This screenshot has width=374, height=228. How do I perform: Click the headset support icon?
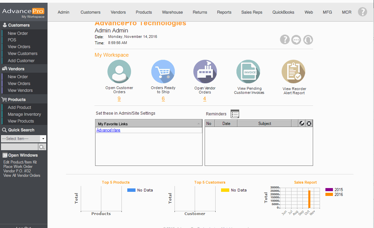(x=308, y=40)
